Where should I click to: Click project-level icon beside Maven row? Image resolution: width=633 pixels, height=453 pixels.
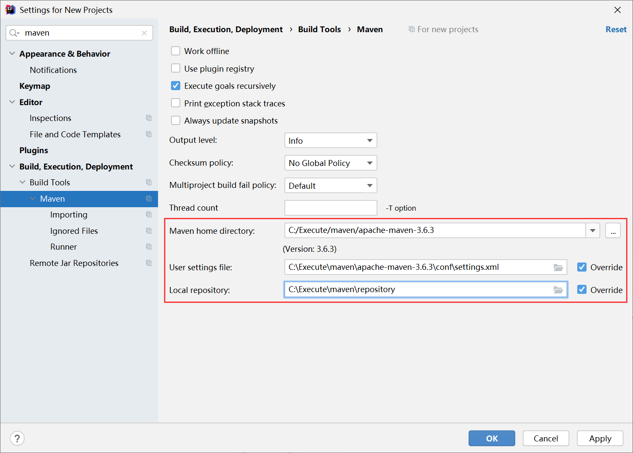point(149,199)
